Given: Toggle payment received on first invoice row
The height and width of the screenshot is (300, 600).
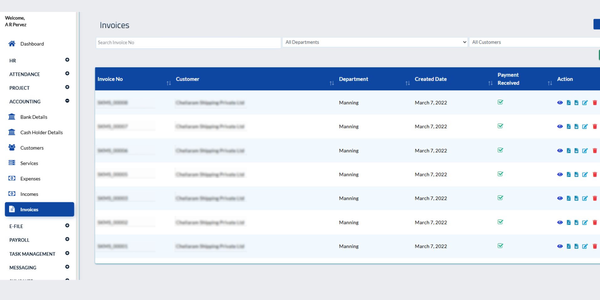Looking at the screenshot, I should (x=500, y=102).
